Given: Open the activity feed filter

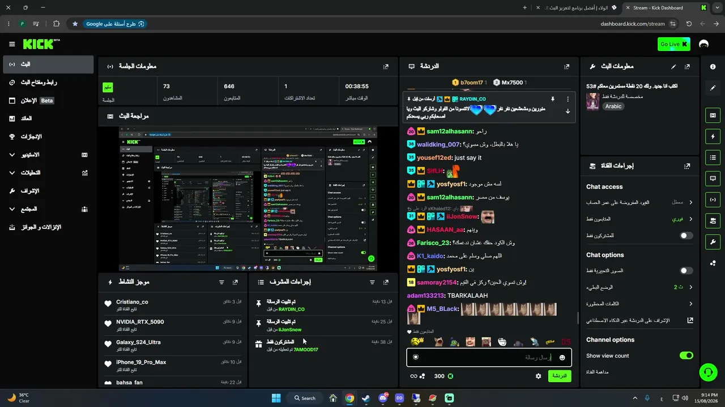Looking at the screenshot, I should [221, 282].
